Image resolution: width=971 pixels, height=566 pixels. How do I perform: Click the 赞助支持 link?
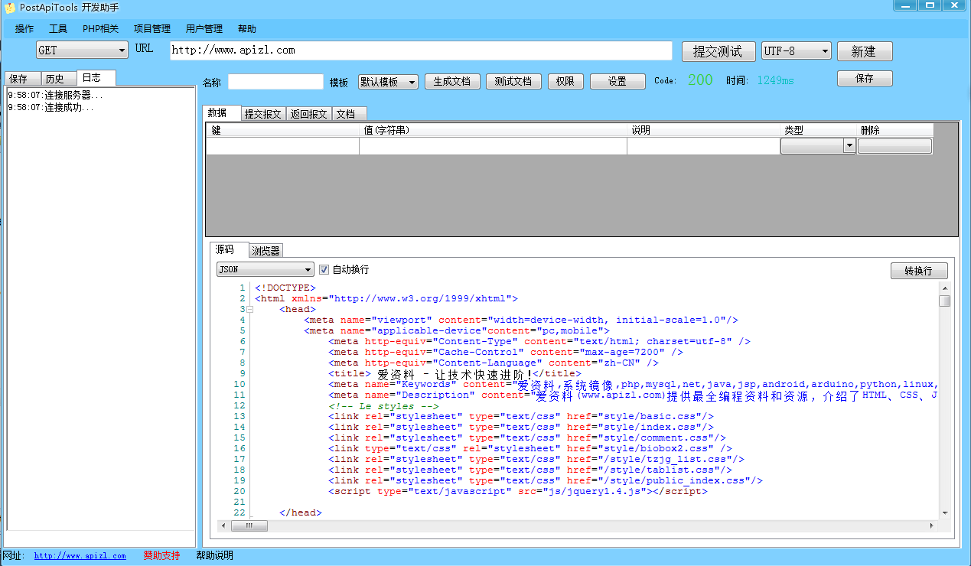161,555
